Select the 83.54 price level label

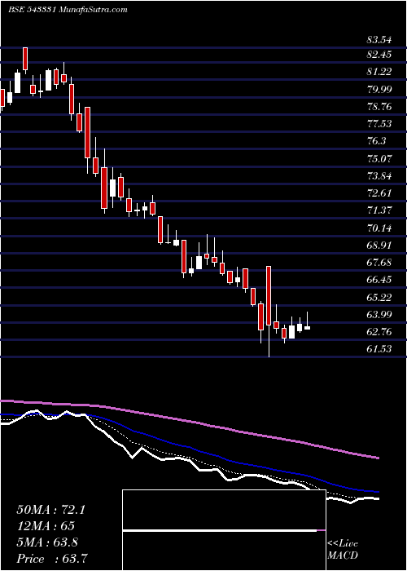(x=379, y=40)
